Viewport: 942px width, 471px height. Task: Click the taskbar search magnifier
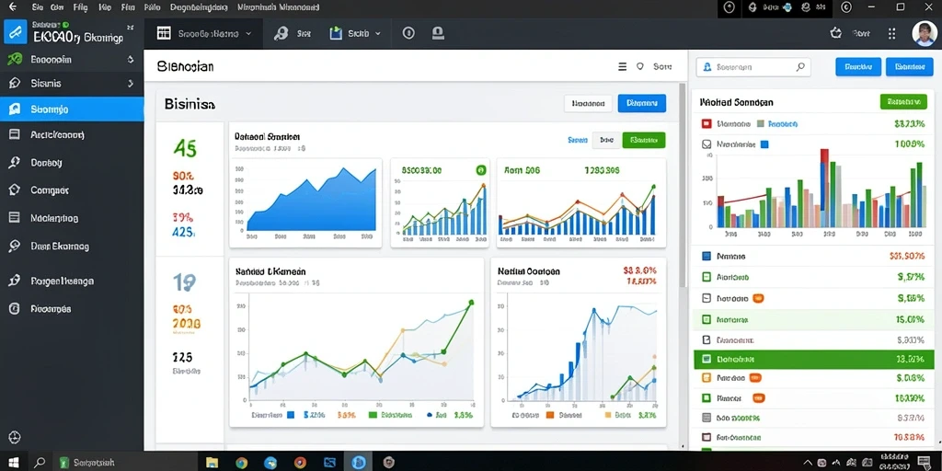point(40,463)
